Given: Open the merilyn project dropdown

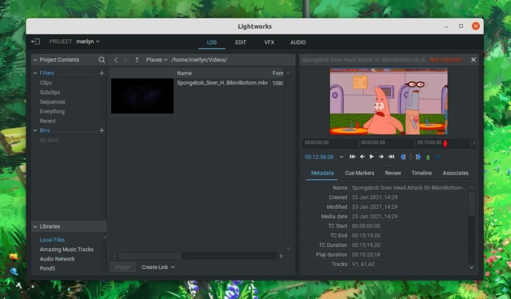Looking at the screenshot, I should pyautogui.click(x=88, y=42).
